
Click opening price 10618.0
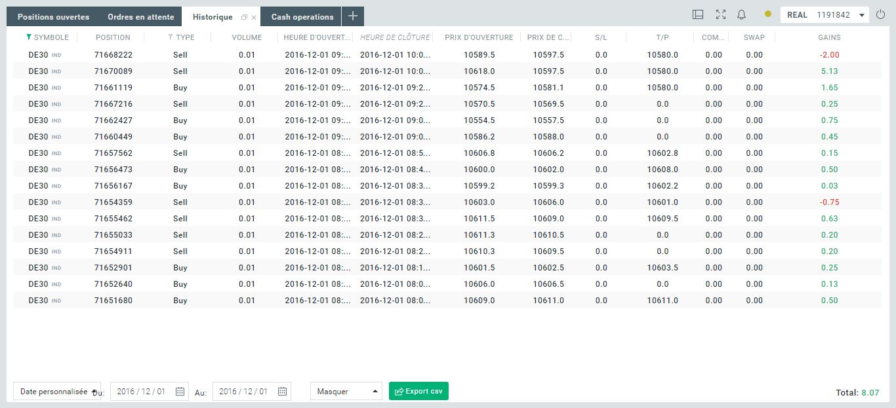point(479,71)
